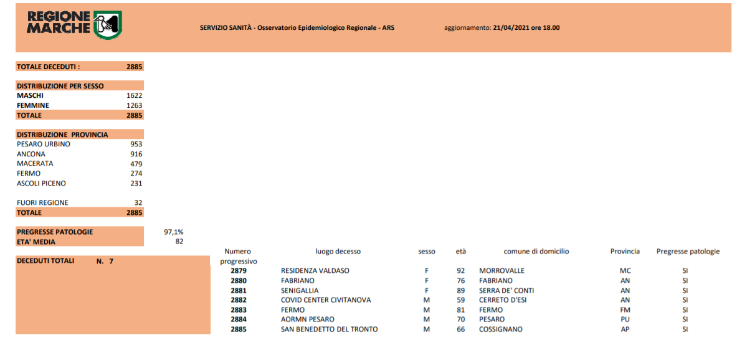Click the Numero progressivo column header
Viewport: 737px width, 345px height.
tap(238, 256)
